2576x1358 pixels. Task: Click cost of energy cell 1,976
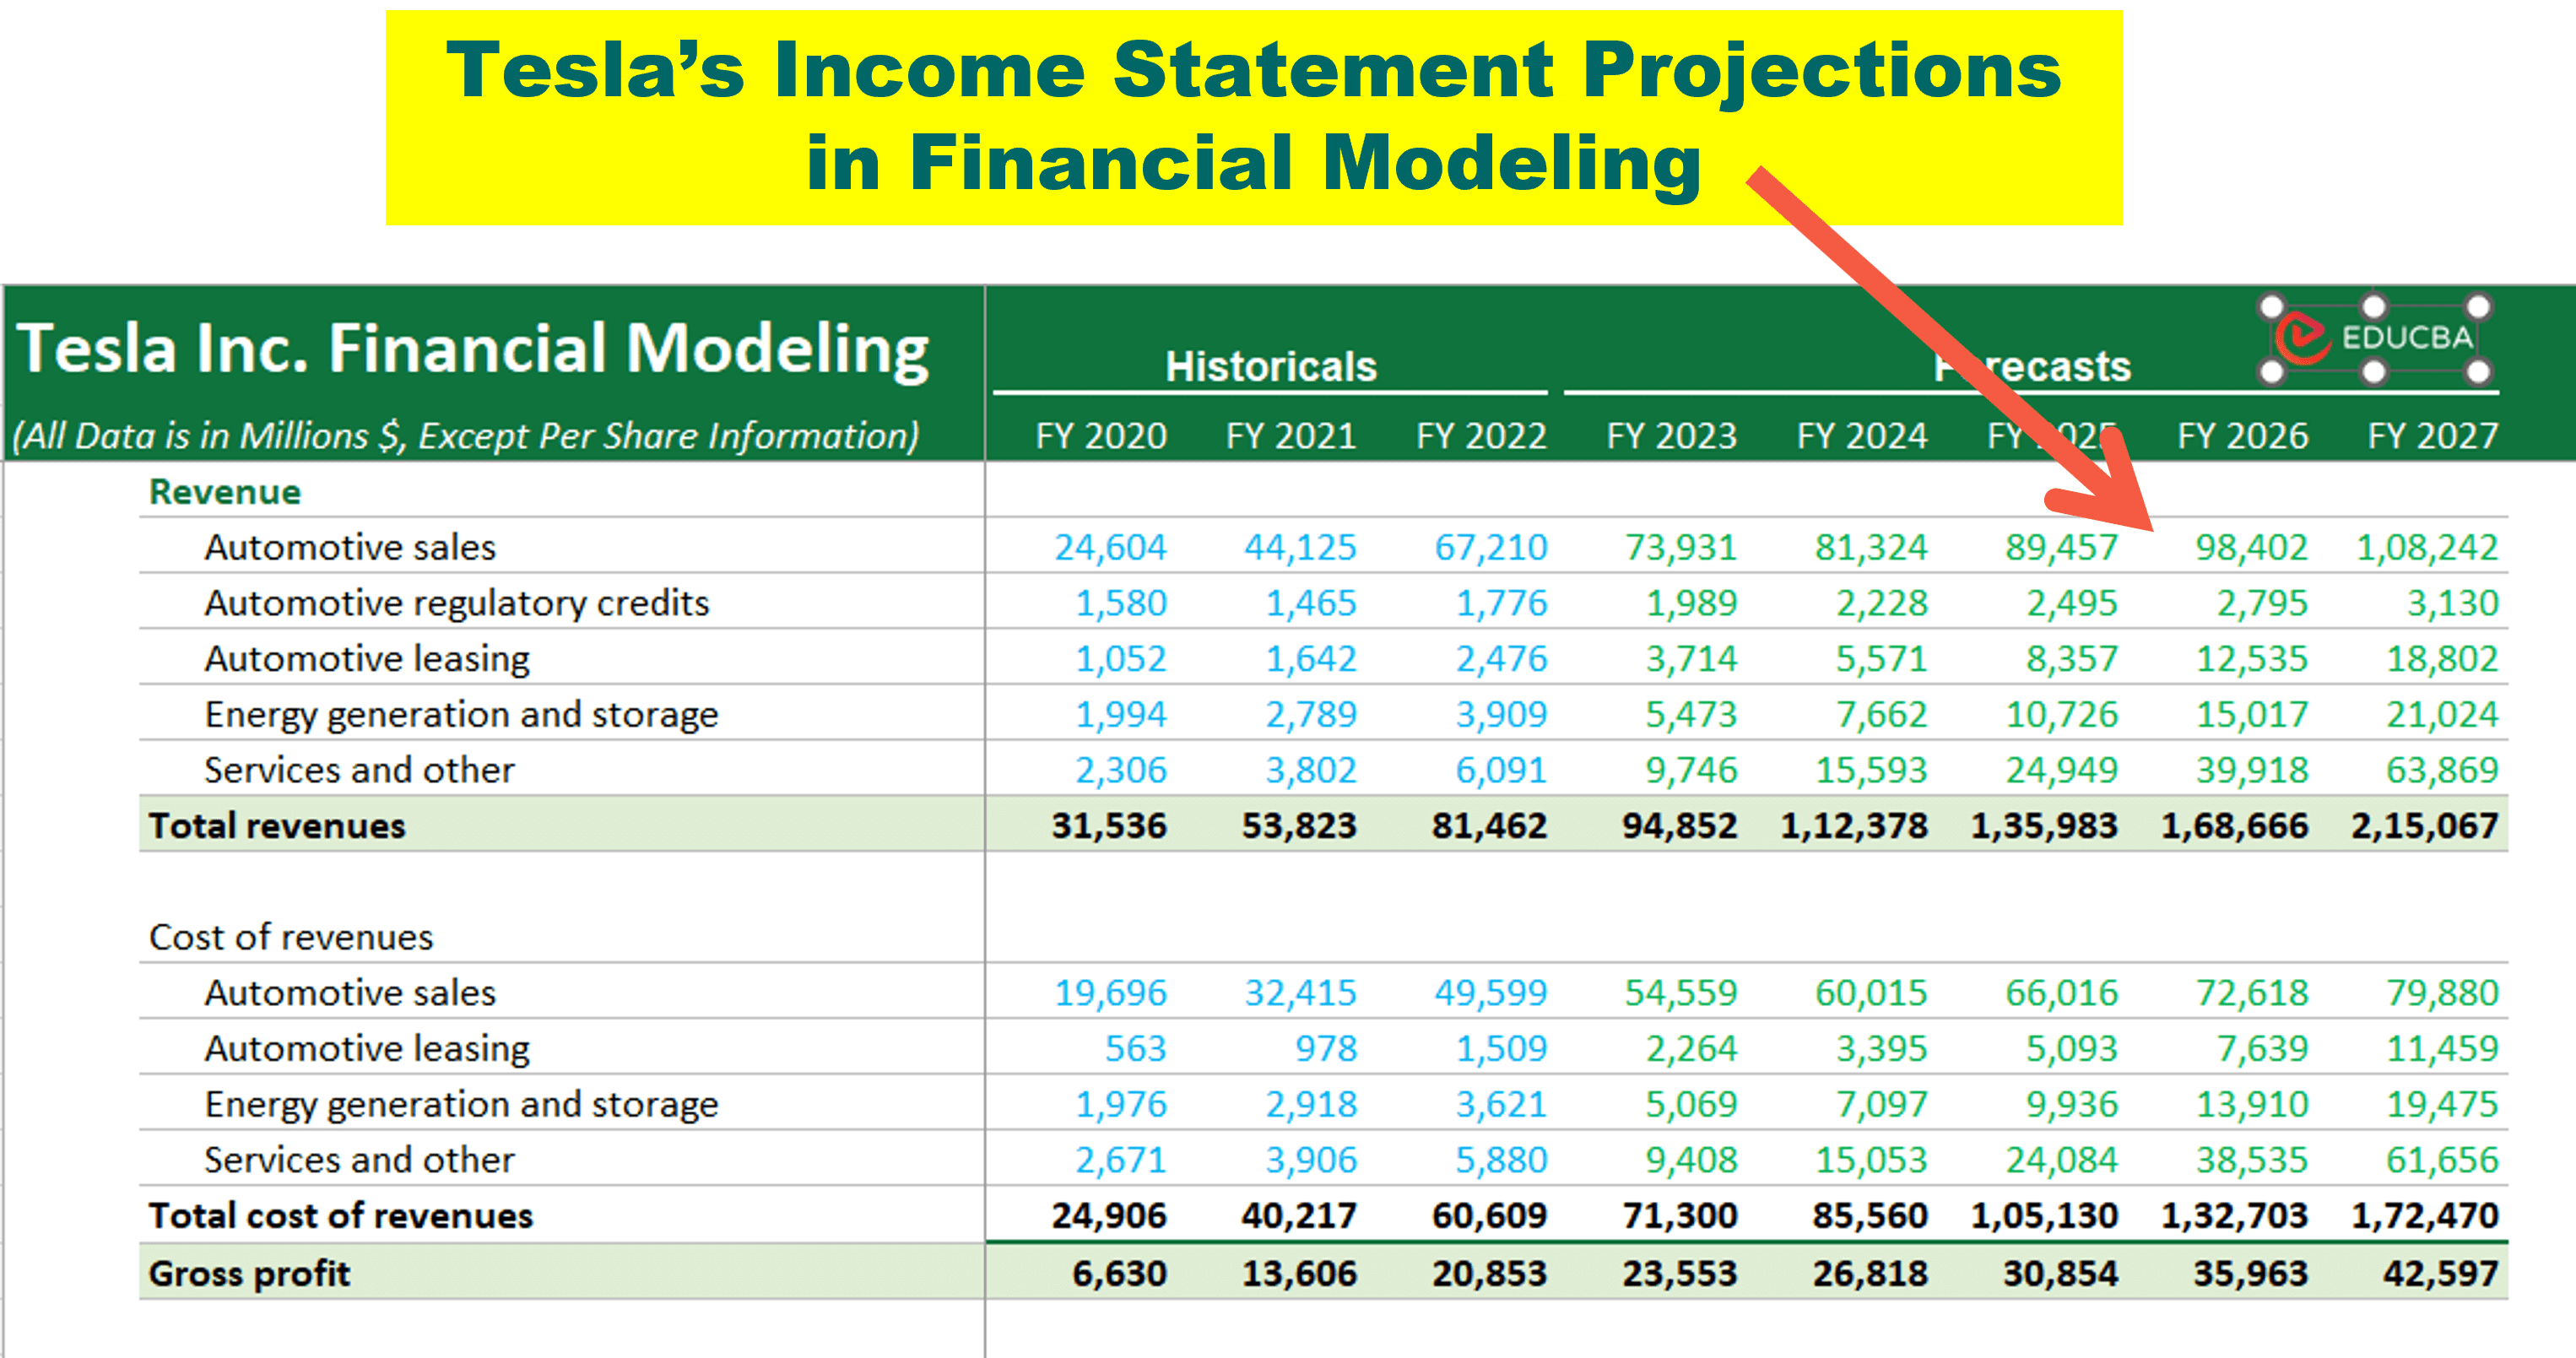tap(1121, 1105)
